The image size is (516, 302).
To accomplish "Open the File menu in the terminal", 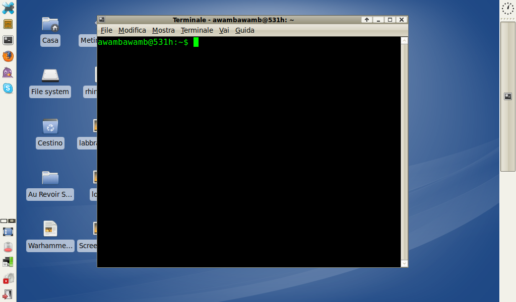I will [x=106, y=30].
